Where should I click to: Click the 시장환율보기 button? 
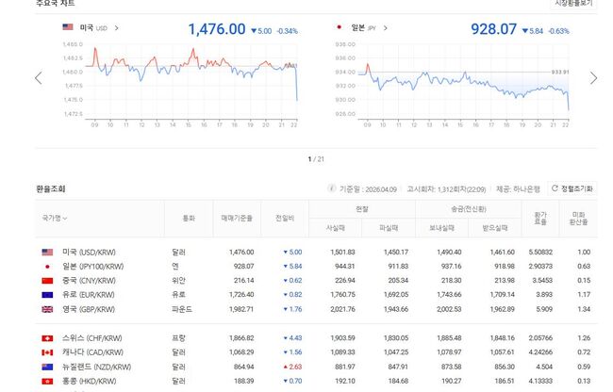click(x=572, y=4)
